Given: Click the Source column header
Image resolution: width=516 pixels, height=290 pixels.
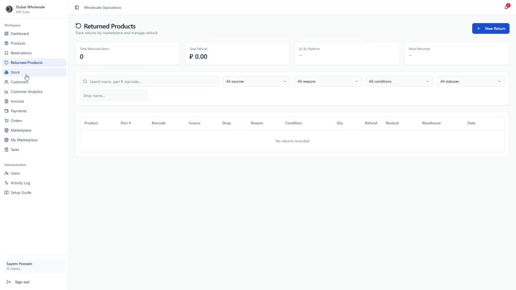Looking at the screenshot, I should coord(195,123).
